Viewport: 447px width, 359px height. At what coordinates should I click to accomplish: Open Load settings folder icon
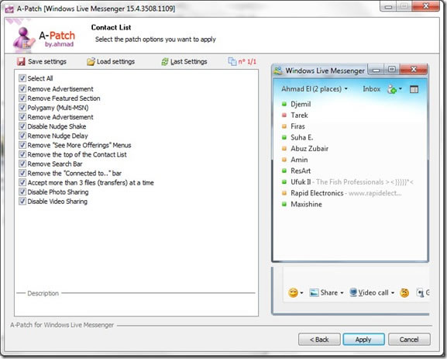point(91,61)
